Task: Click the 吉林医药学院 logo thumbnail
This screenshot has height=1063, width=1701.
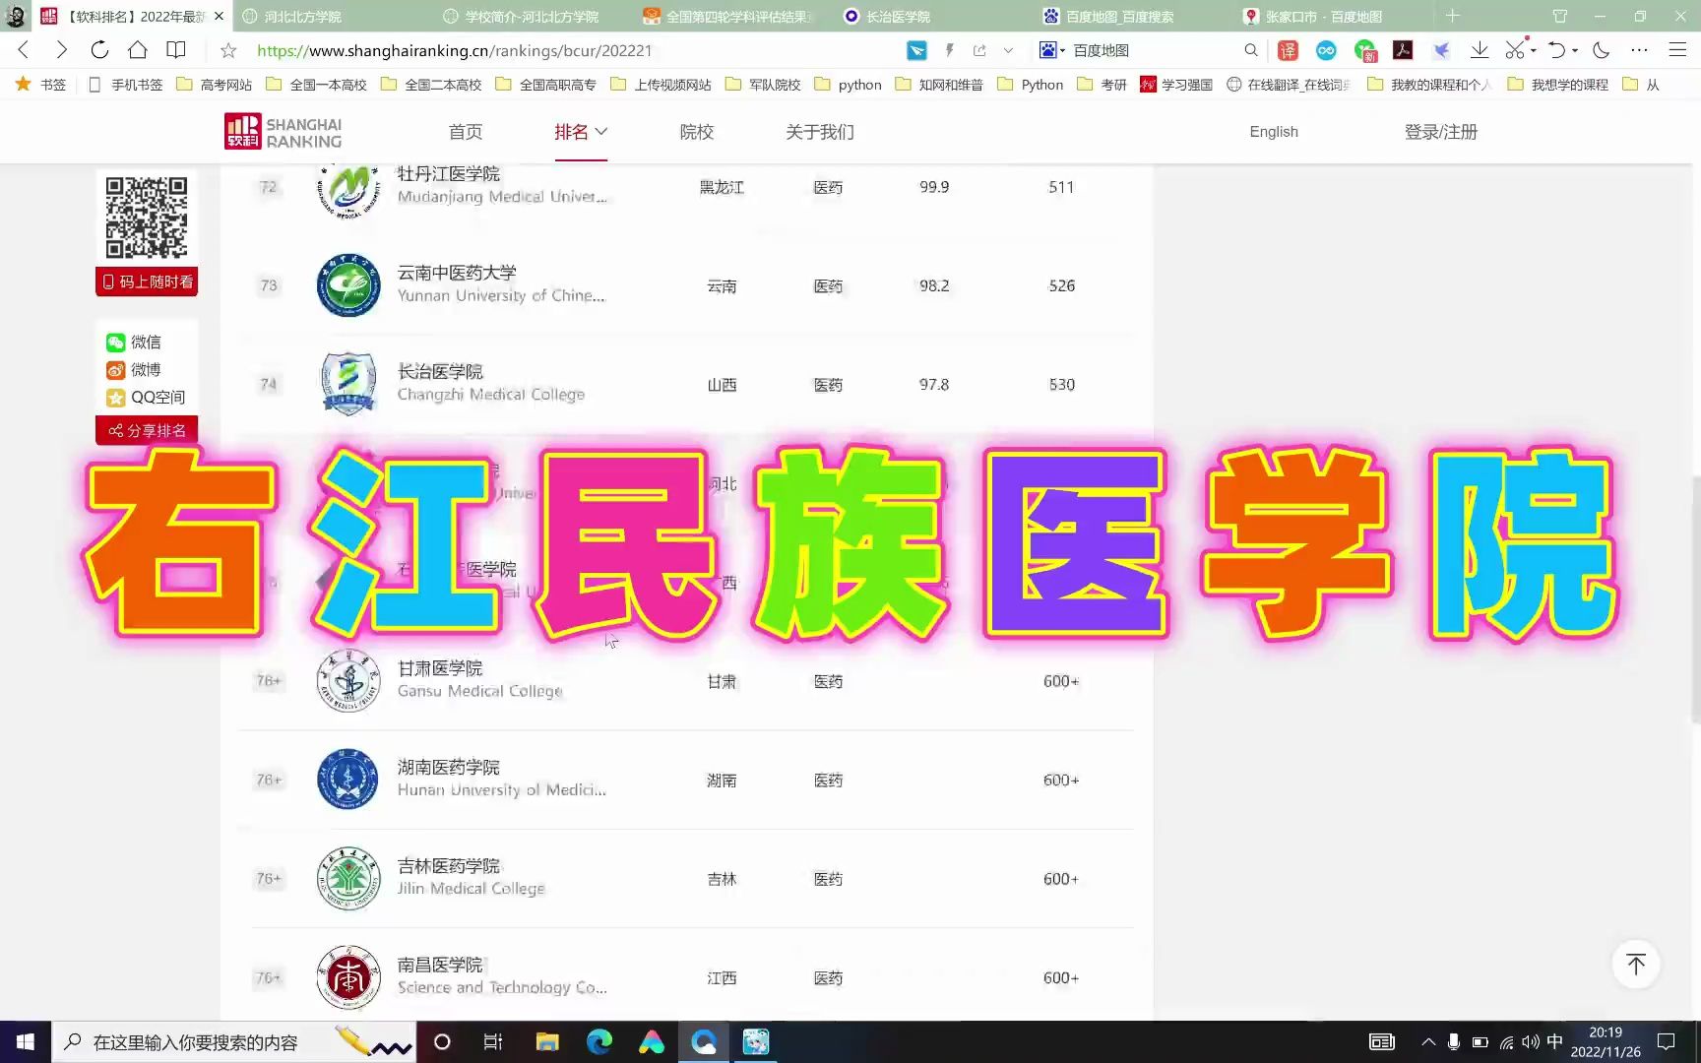Action: tap(348, 879)
